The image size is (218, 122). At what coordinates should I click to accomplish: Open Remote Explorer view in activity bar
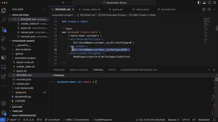pos(3,67)
